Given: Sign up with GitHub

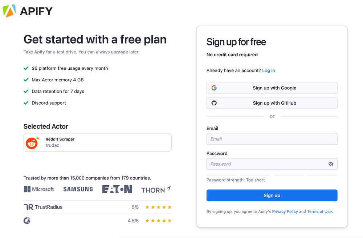Looking at the screenshot, I should pyautogui.click(x=272, y=103).
